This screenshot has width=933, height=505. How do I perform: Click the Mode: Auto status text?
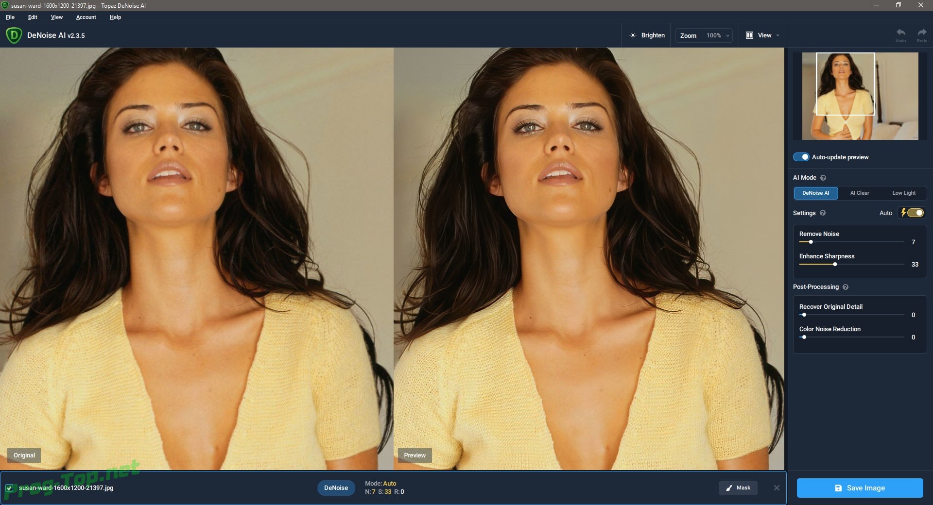tap(380, 484)
